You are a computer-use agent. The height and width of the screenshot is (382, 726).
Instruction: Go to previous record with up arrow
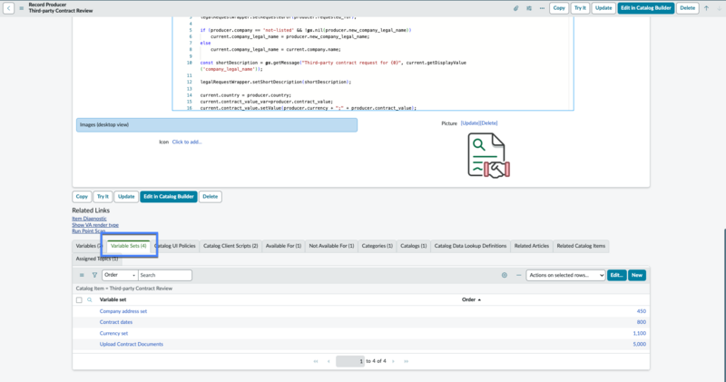707,8
